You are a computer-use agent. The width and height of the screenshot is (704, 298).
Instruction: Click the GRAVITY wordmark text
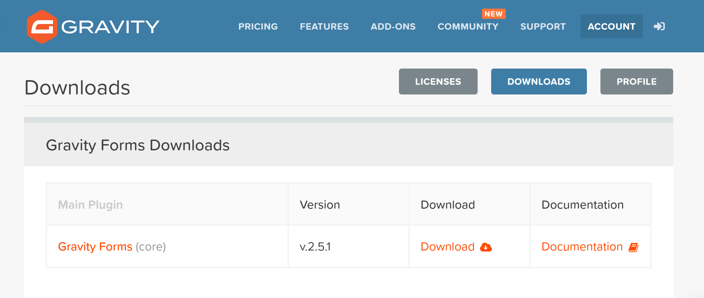(110, 27)
